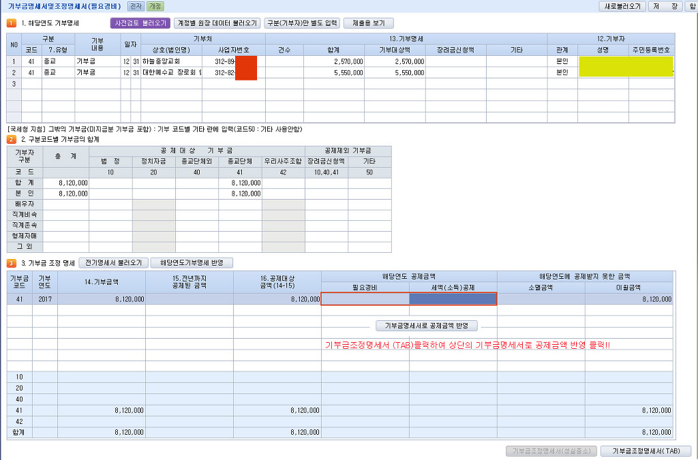Select the 전자 tag in title bar

(x=136, y=6)
